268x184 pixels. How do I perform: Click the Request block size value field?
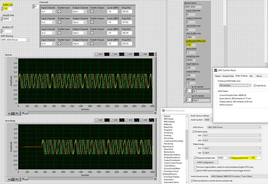coord(256,158)
